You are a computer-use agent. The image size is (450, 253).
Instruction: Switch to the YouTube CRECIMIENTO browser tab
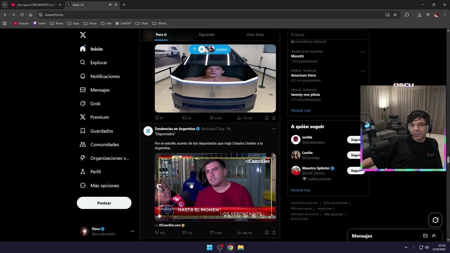point(36,5)
